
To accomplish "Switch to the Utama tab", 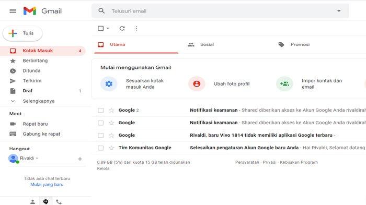I will [136, 44].
